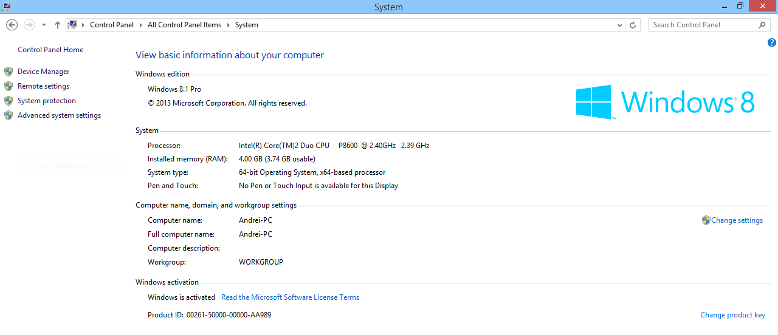The height and width of the screenshot is (335, 778).
Task: Click the computer icon in address bar
Action: point(73,25)
